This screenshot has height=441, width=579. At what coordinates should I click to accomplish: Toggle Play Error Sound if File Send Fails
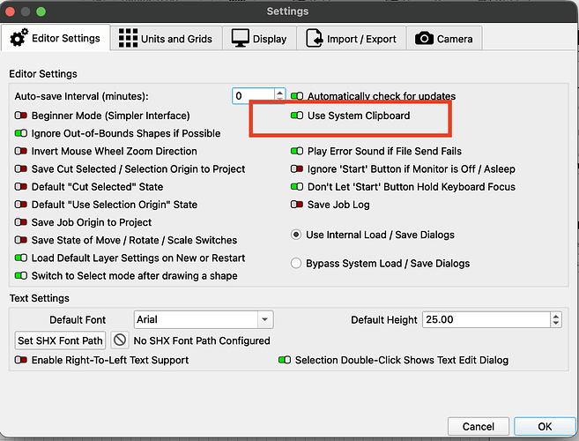pos(297,151)
